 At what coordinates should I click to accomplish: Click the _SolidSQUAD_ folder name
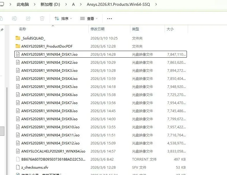33,38
